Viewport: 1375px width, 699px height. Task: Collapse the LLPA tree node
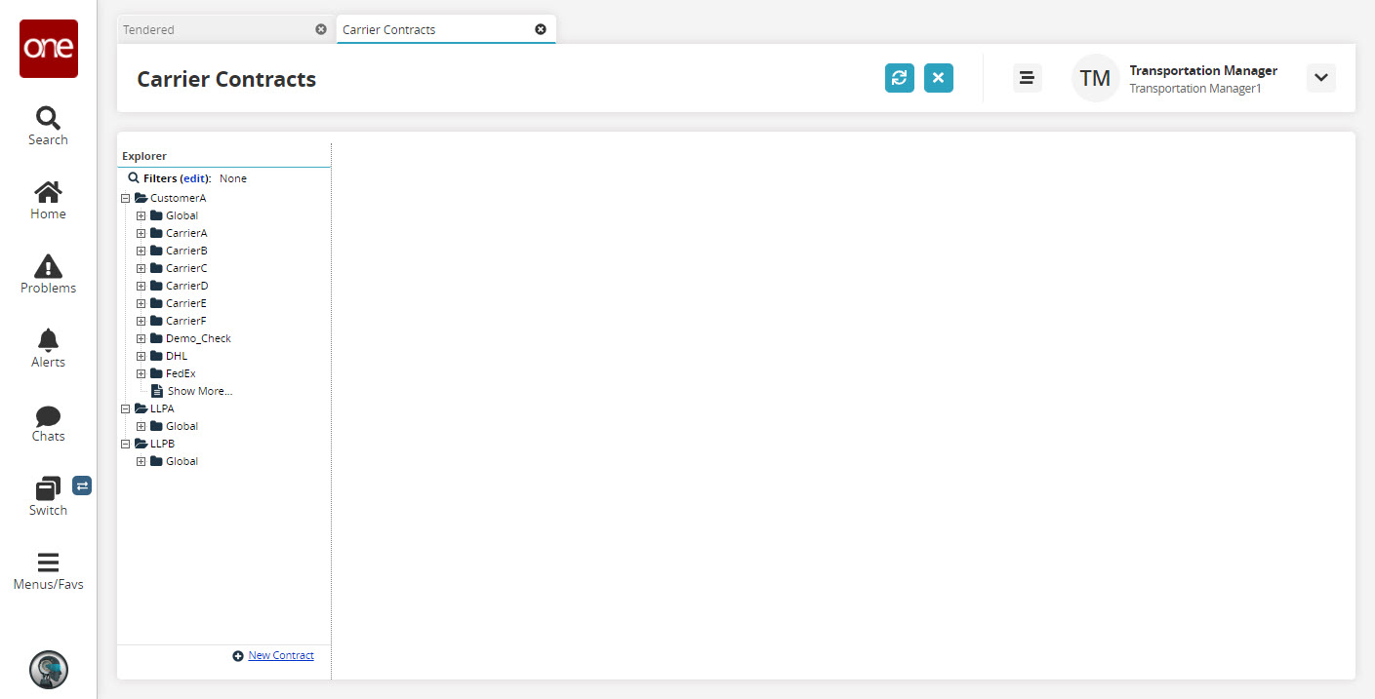[125, 408]
